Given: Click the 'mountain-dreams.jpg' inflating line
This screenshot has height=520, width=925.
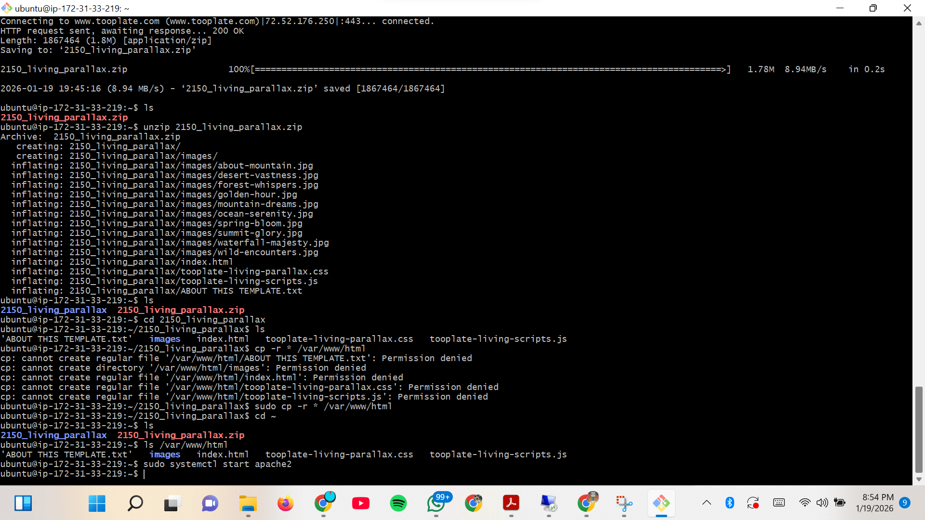Looking at the screenshot, I should (x=165, y=204).
